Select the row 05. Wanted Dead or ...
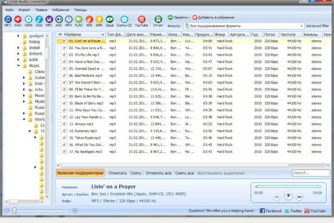 pos(193,69)
